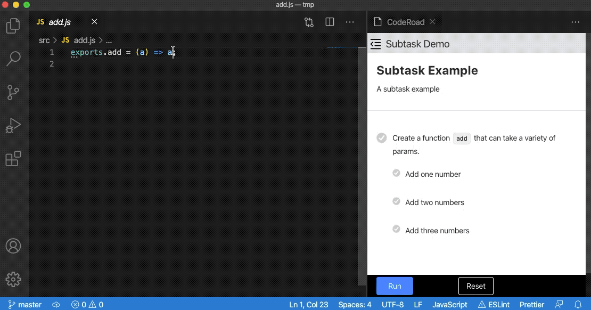Open the CodeRoad lesson navigation icon

[x=375, y=44]
